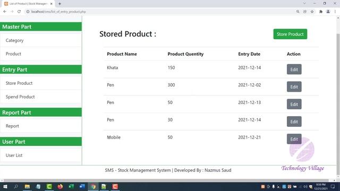Click Product Quentity column header
Screen dimensions: 340x191
coord(185,54)
